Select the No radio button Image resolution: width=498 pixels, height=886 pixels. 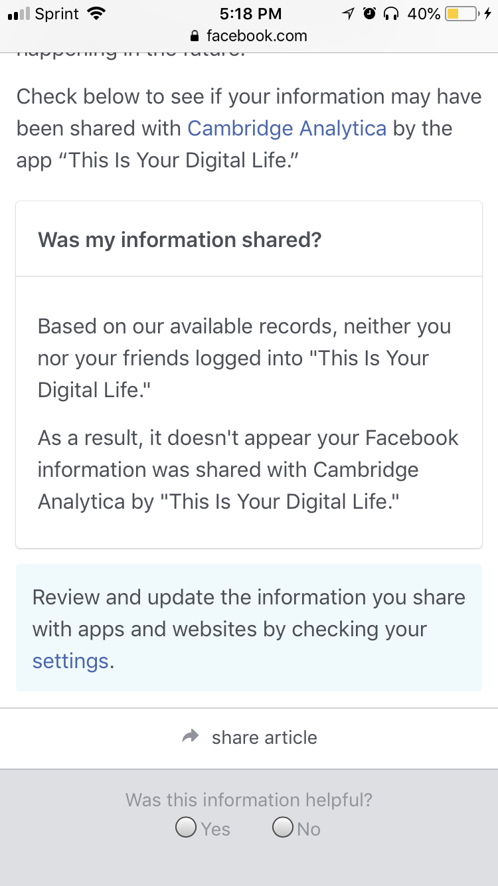pyautogui.click(x=284, y=828)
